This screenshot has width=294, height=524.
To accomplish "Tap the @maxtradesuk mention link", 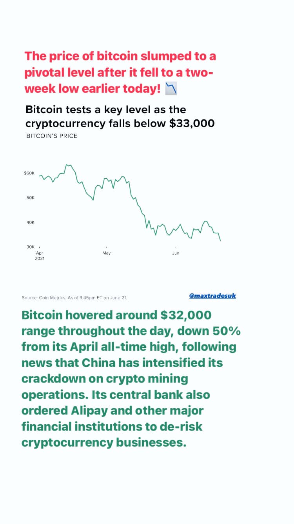I will tap(212, 296).
